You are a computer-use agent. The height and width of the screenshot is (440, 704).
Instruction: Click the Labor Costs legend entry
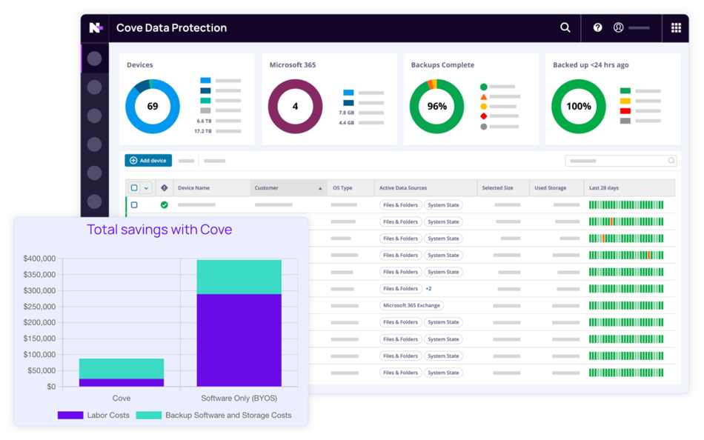point(93,416)
